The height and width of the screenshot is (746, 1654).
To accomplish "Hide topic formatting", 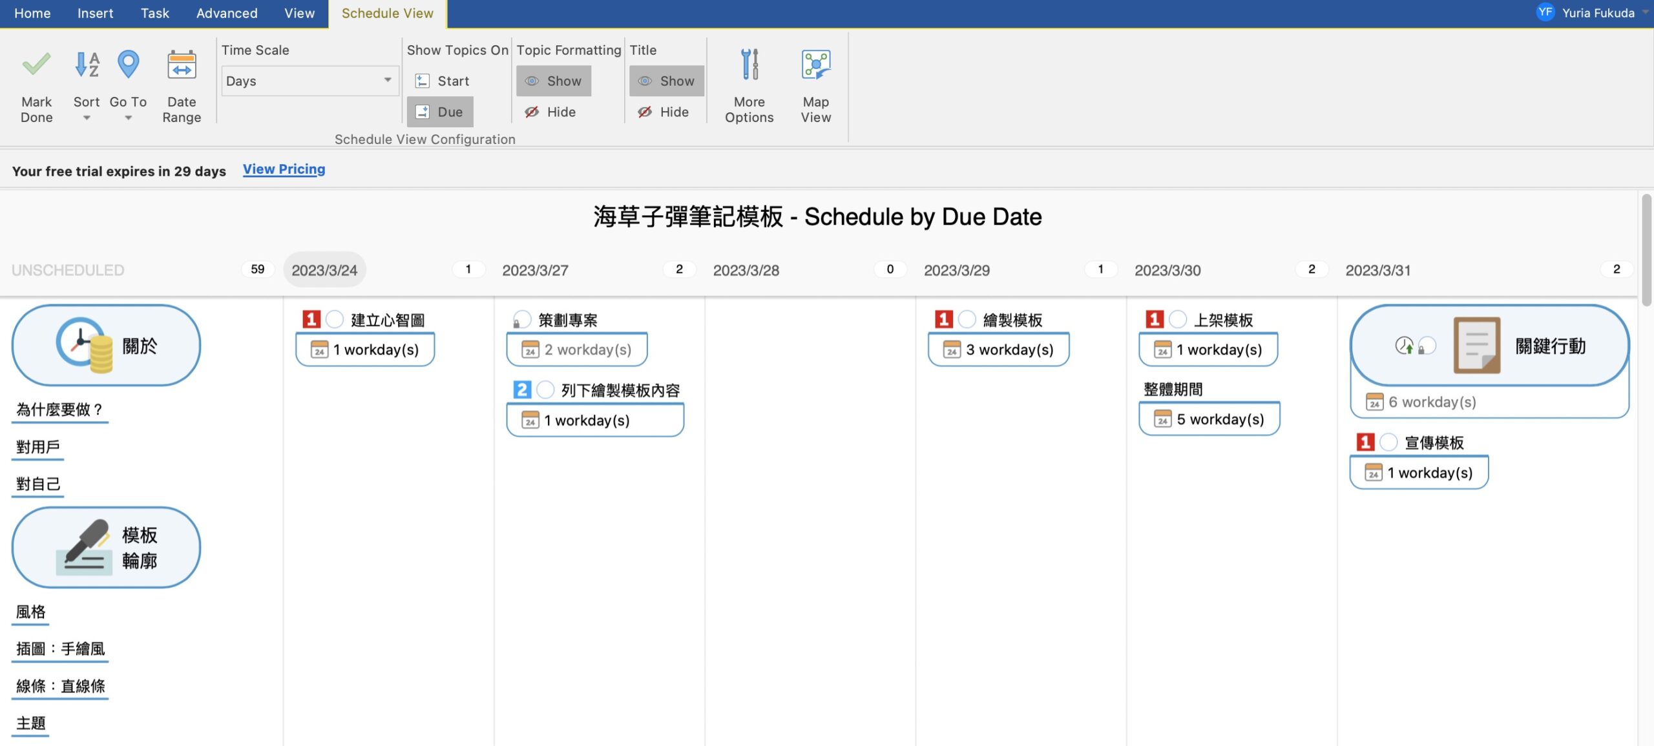I will tap(550, 112).
